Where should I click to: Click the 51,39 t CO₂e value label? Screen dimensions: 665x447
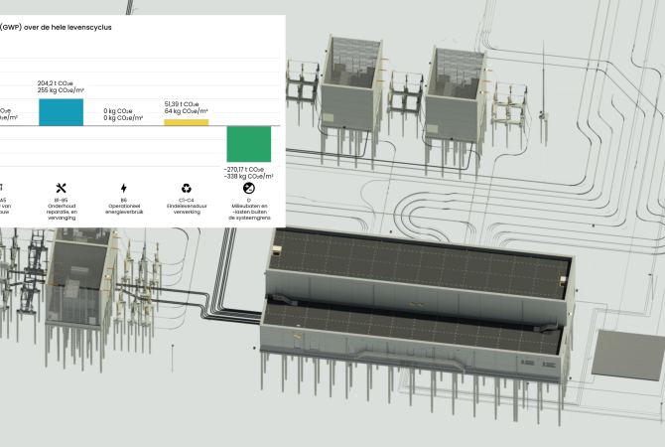pyautogui.click(x=182, y=104)
